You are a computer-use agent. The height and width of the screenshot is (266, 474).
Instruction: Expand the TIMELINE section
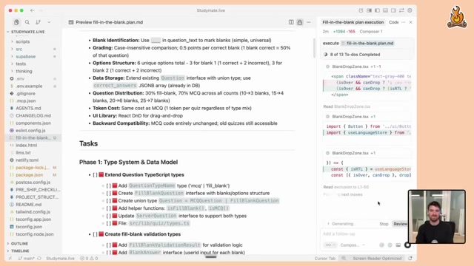(20, 250)
